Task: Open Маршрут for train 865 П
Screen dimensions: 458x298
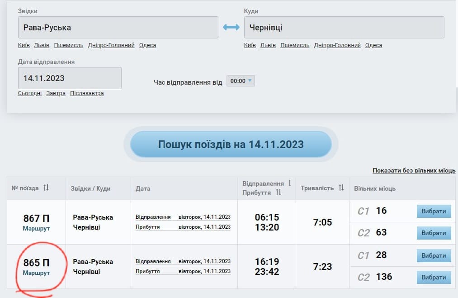Action: 36,273
